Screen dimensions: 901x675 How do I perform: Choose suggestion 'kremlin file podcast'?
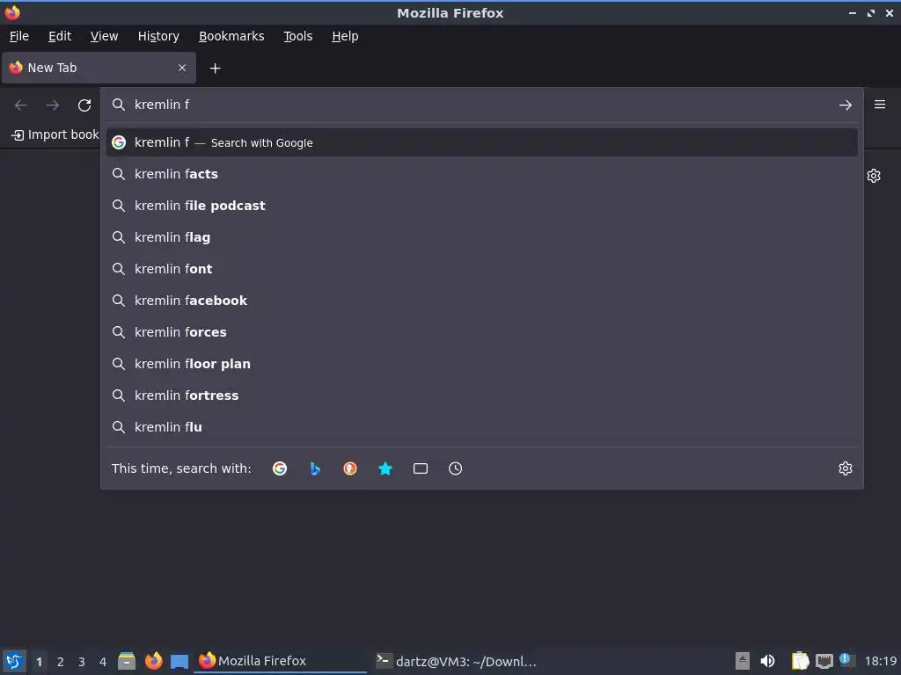pyautogui.click(x=481, y=206)
